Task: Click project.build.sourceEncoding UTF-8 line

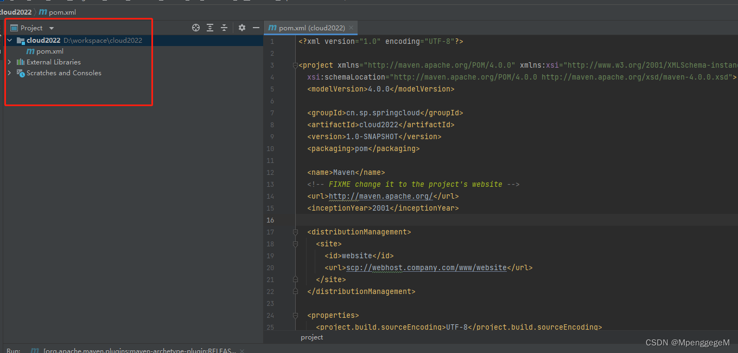Action: (459, 327)
